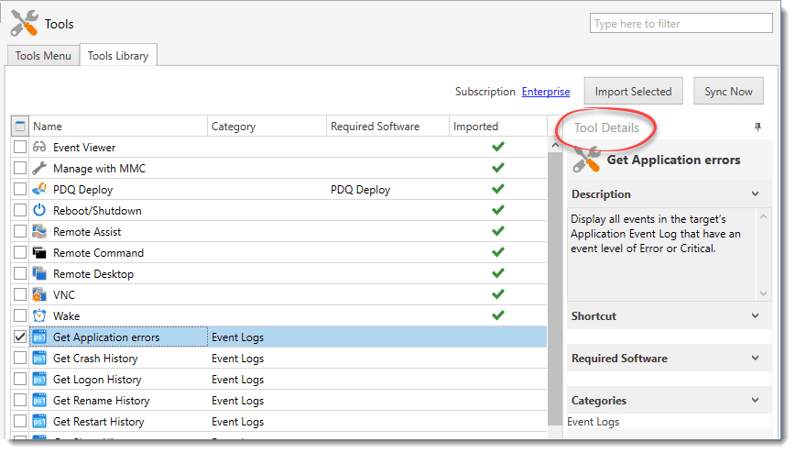795x453 pixels.
Task: Check the Wake checkbox
Action: pyautogui.click(x=20, y=315)
